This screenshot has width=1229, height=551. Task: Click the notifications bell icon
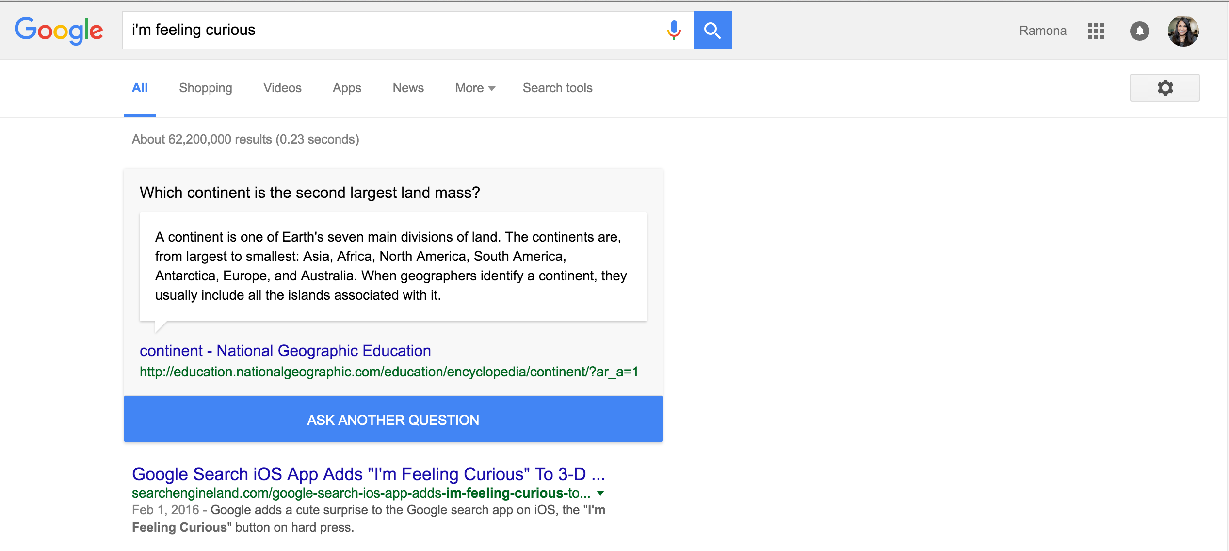(x=1138, y=32)
